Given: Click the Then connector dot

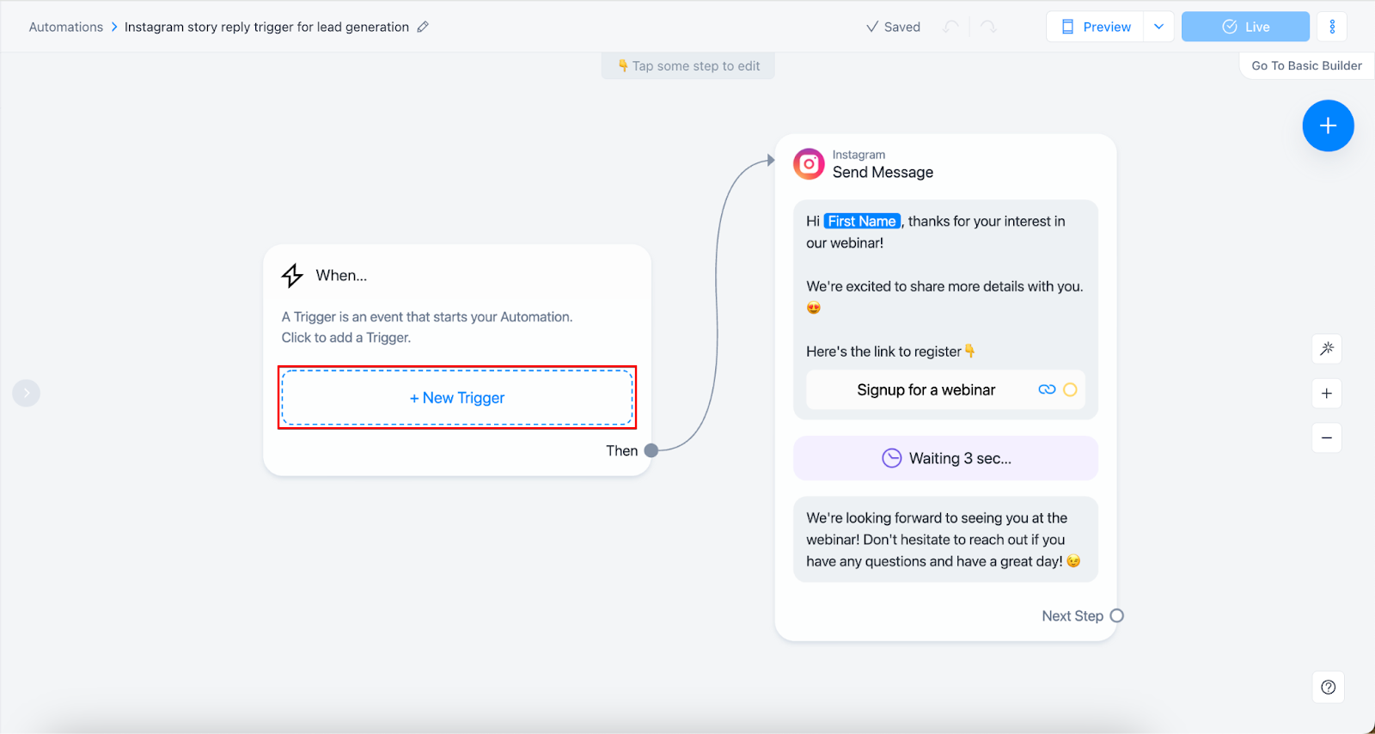Looking at the screenshot, I should point(651,450).
